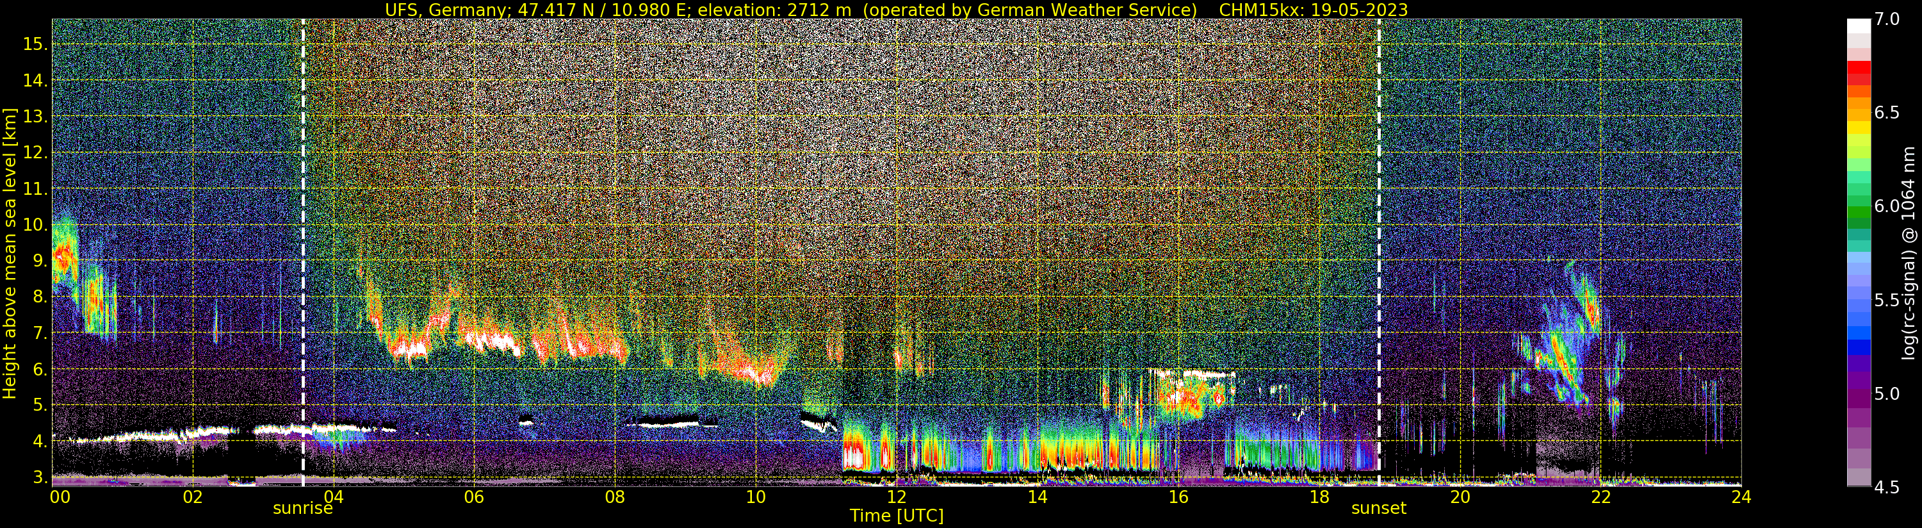This screenshot has height=528, width=1922.
Task: Click the "7." height axis tick label
Action: coord(40,333)
